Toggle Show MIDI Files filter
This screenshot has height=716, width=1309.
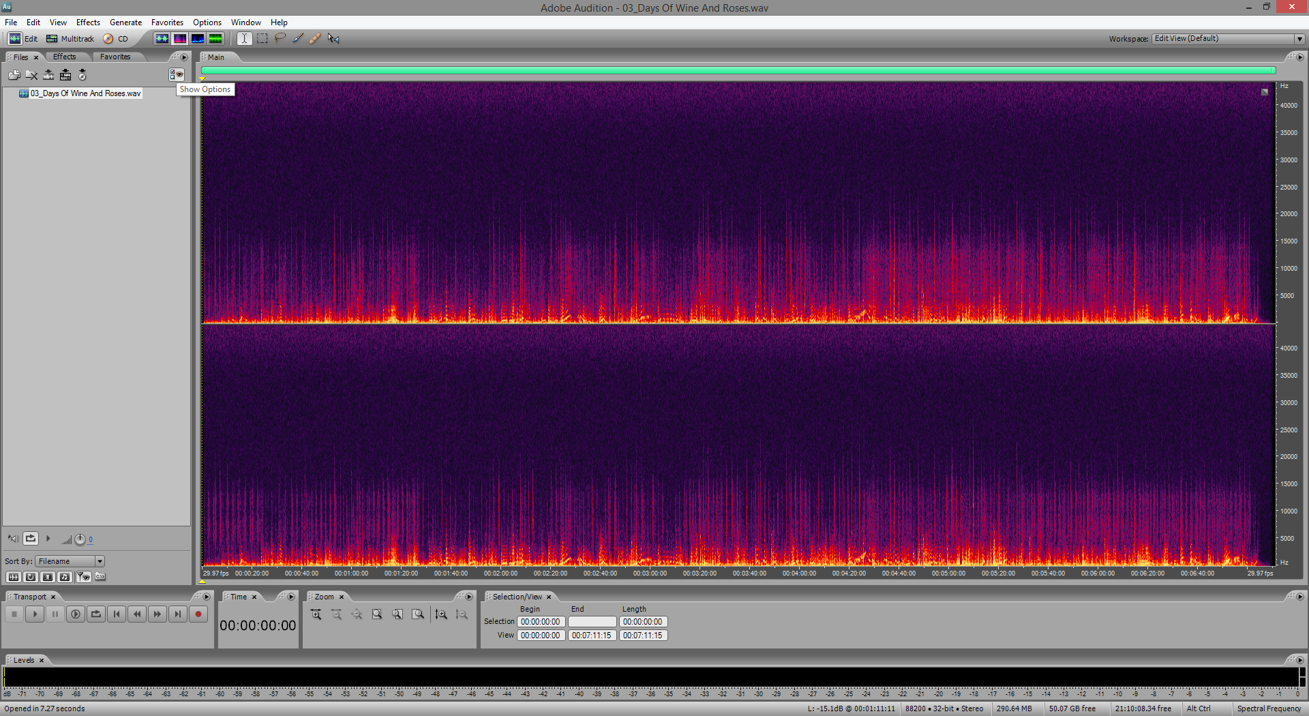65,577
